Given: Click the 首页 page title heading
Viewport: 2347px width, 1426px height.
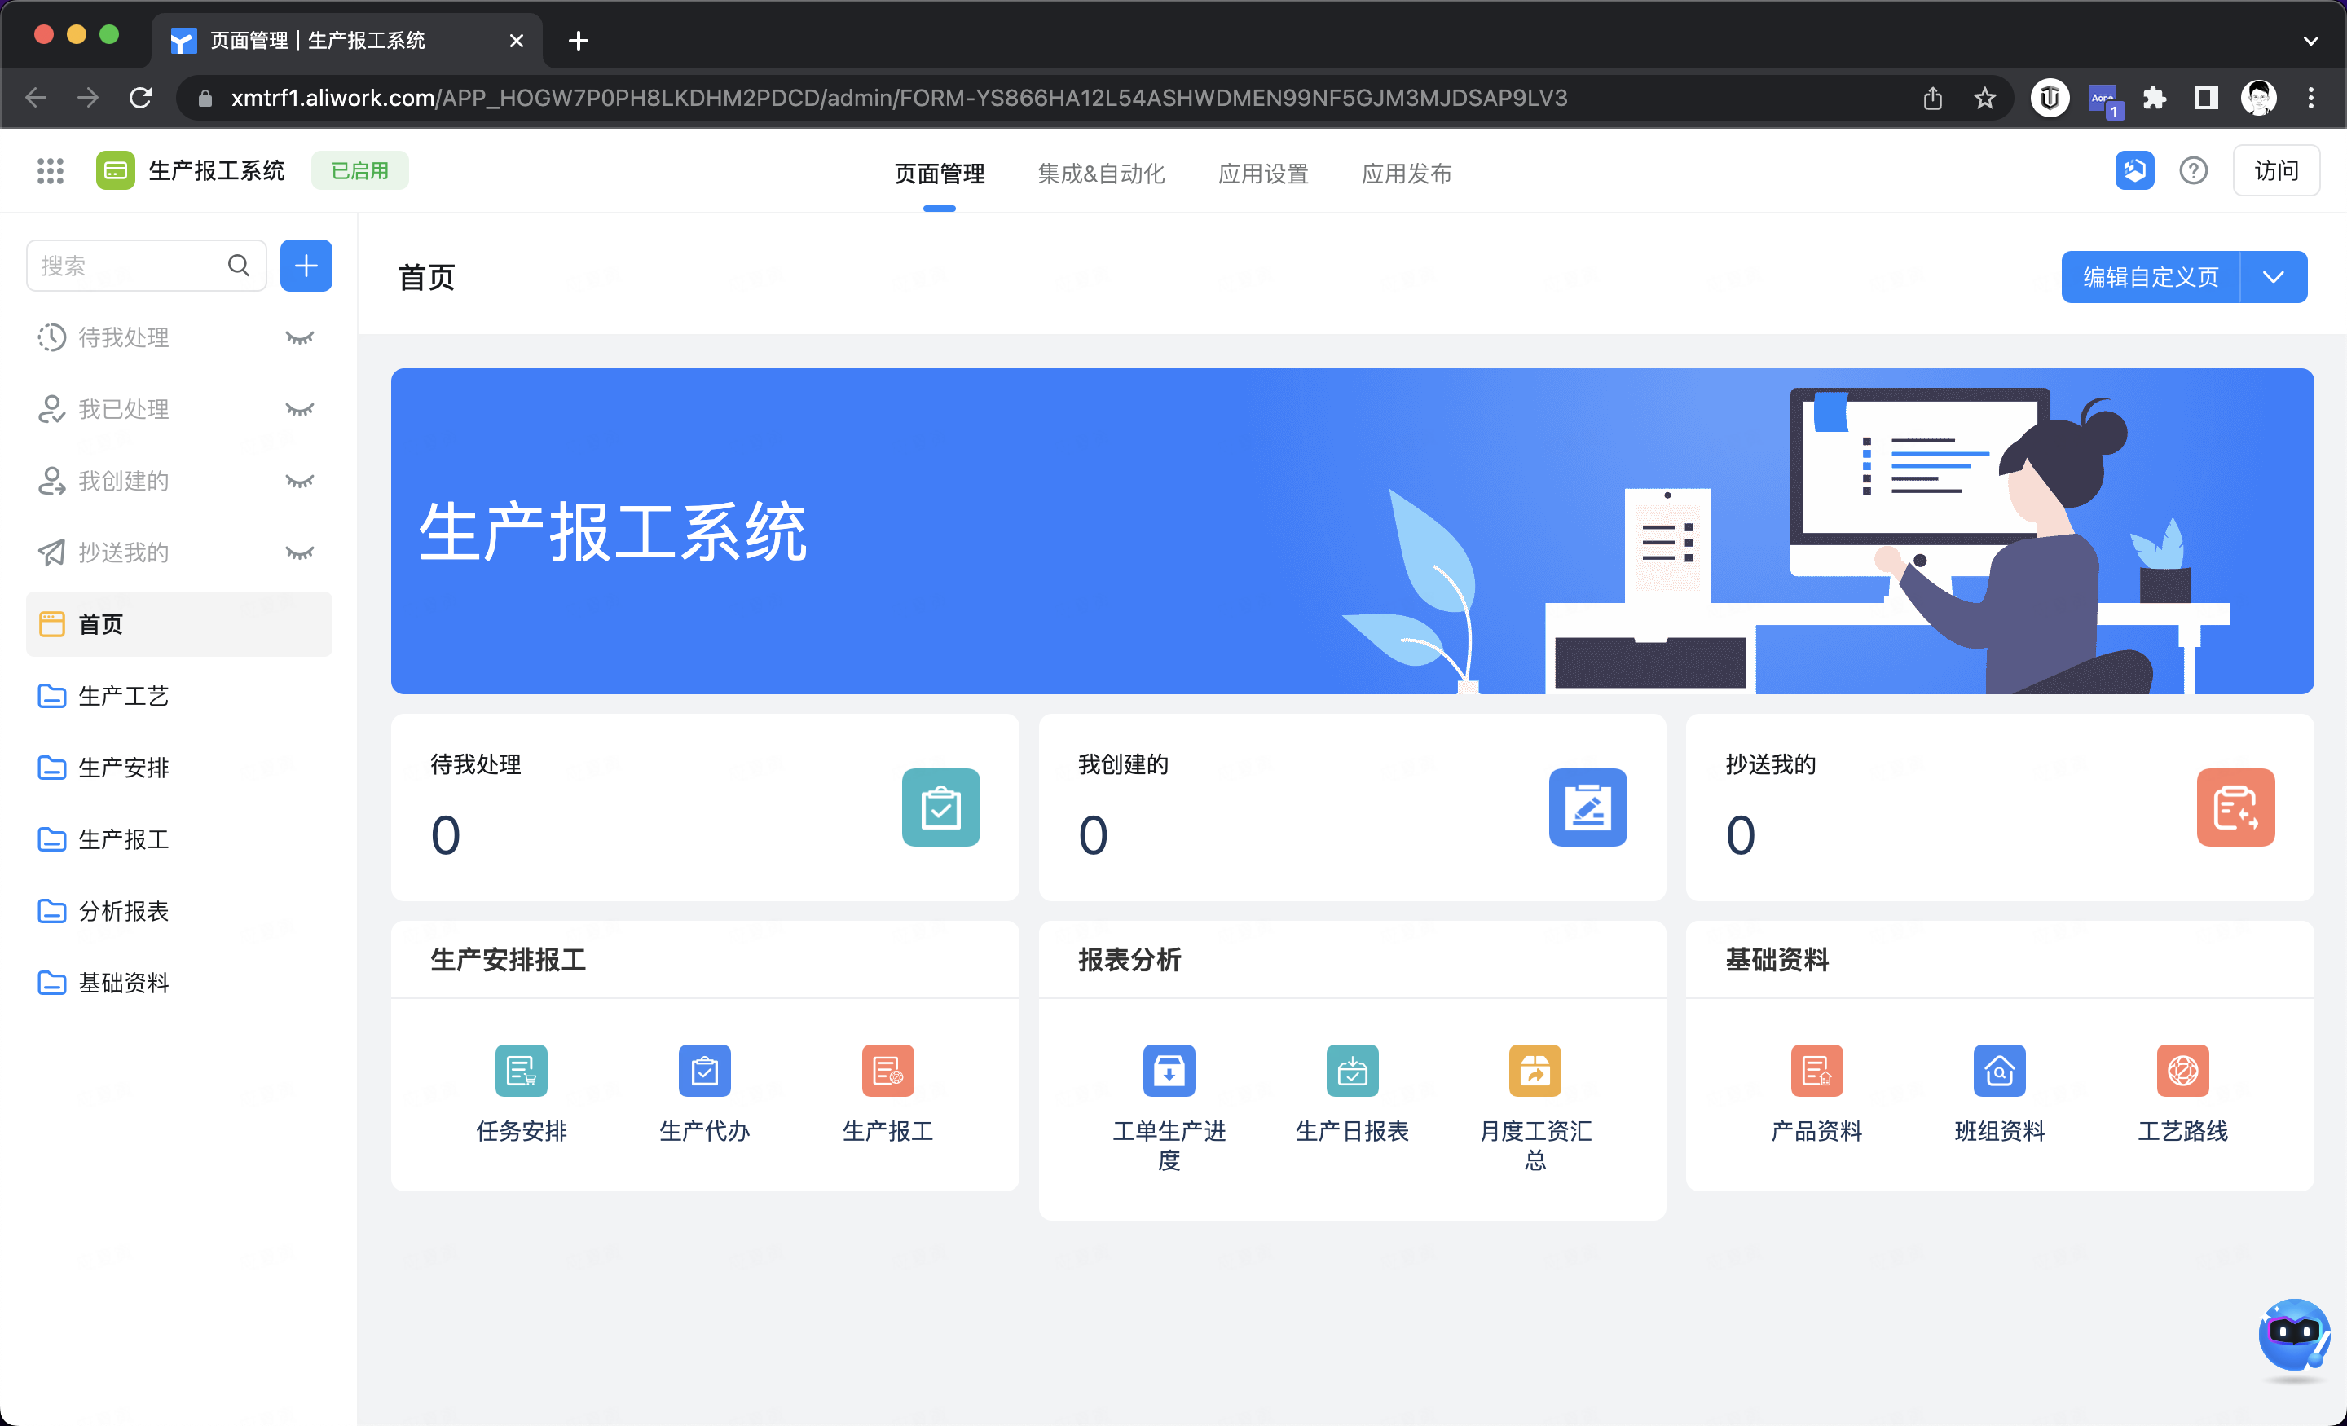Looking at the screenshot, I should click(427, 277).
